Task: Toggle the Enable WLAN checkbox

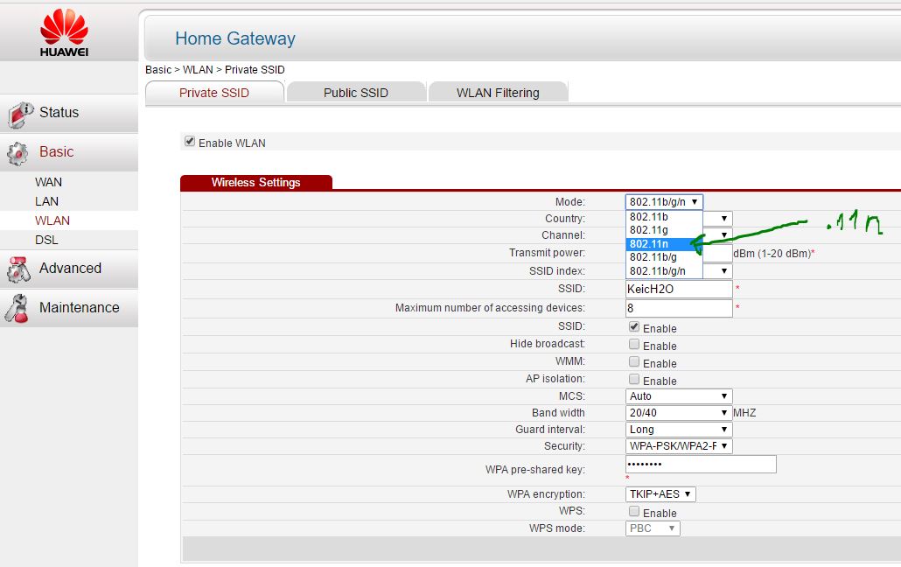Action: [x=190, y=142]
